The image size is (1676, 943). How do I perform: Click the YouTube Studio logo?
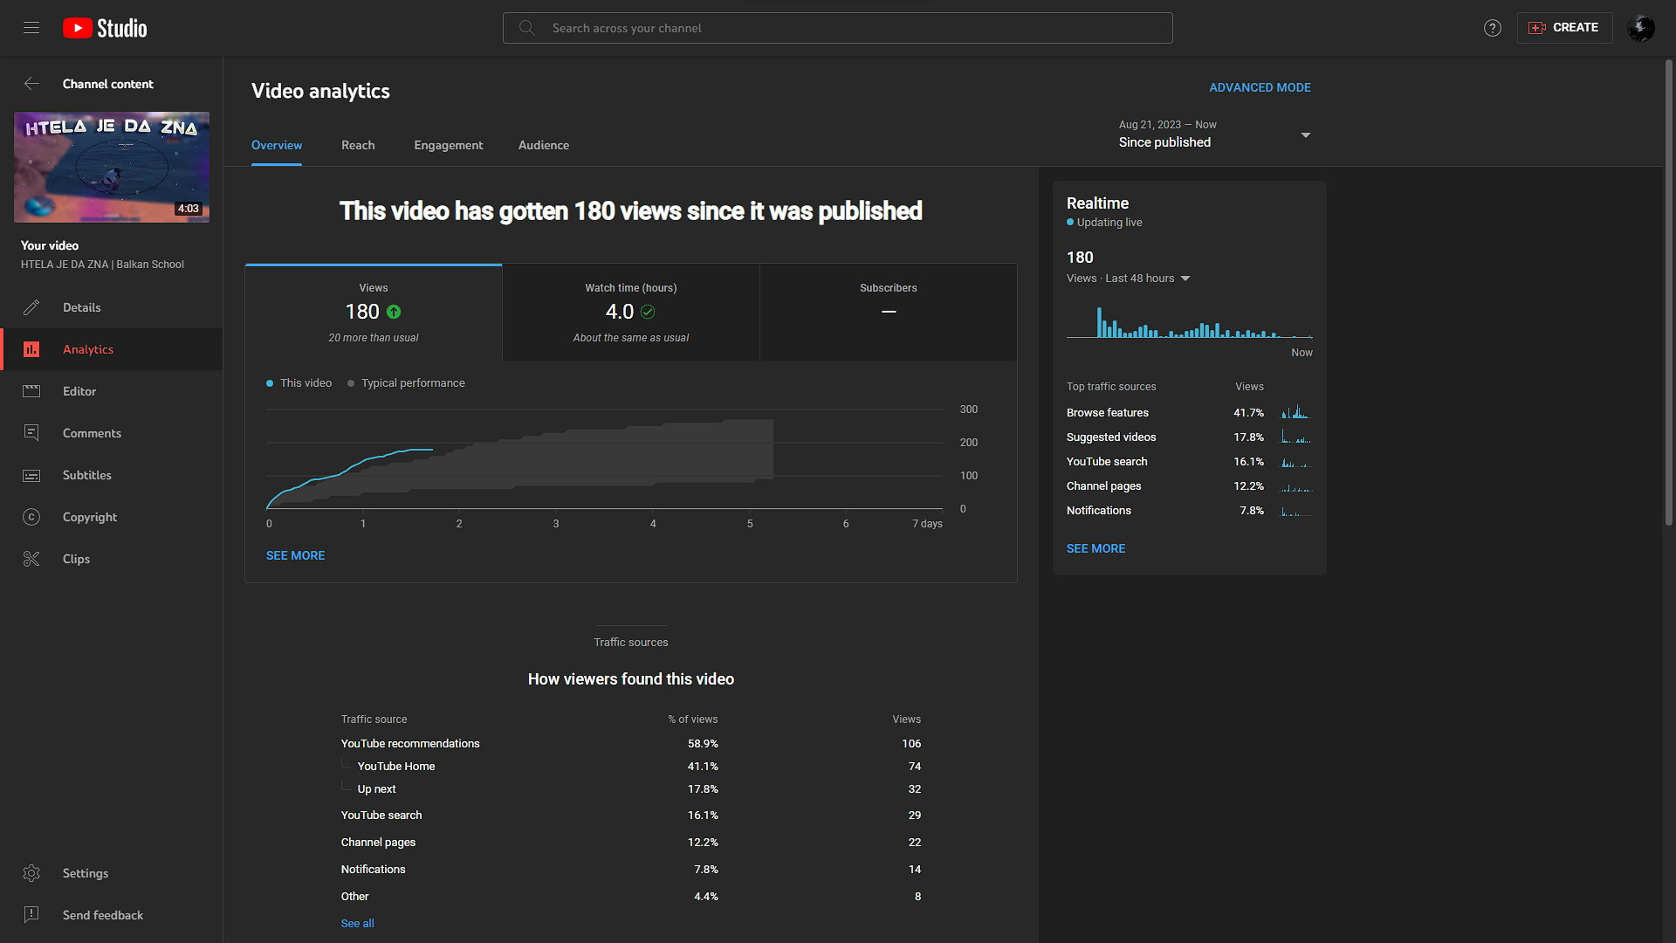[105, 28]
